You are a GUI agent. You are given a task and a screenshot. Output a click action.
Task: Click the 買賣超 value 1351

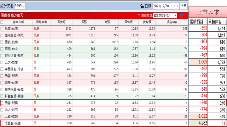(68, 29)
